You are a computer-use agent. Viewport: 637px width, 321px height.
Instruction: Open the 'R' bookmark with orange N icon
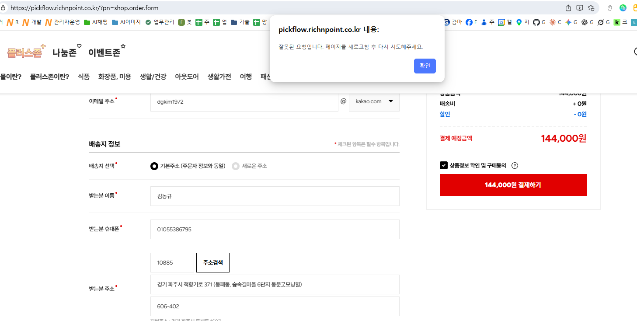coord(12,22)
